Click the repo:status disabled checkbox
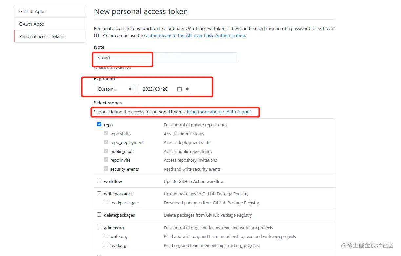This screenshot has width=401, height=256. click(106, 133)
